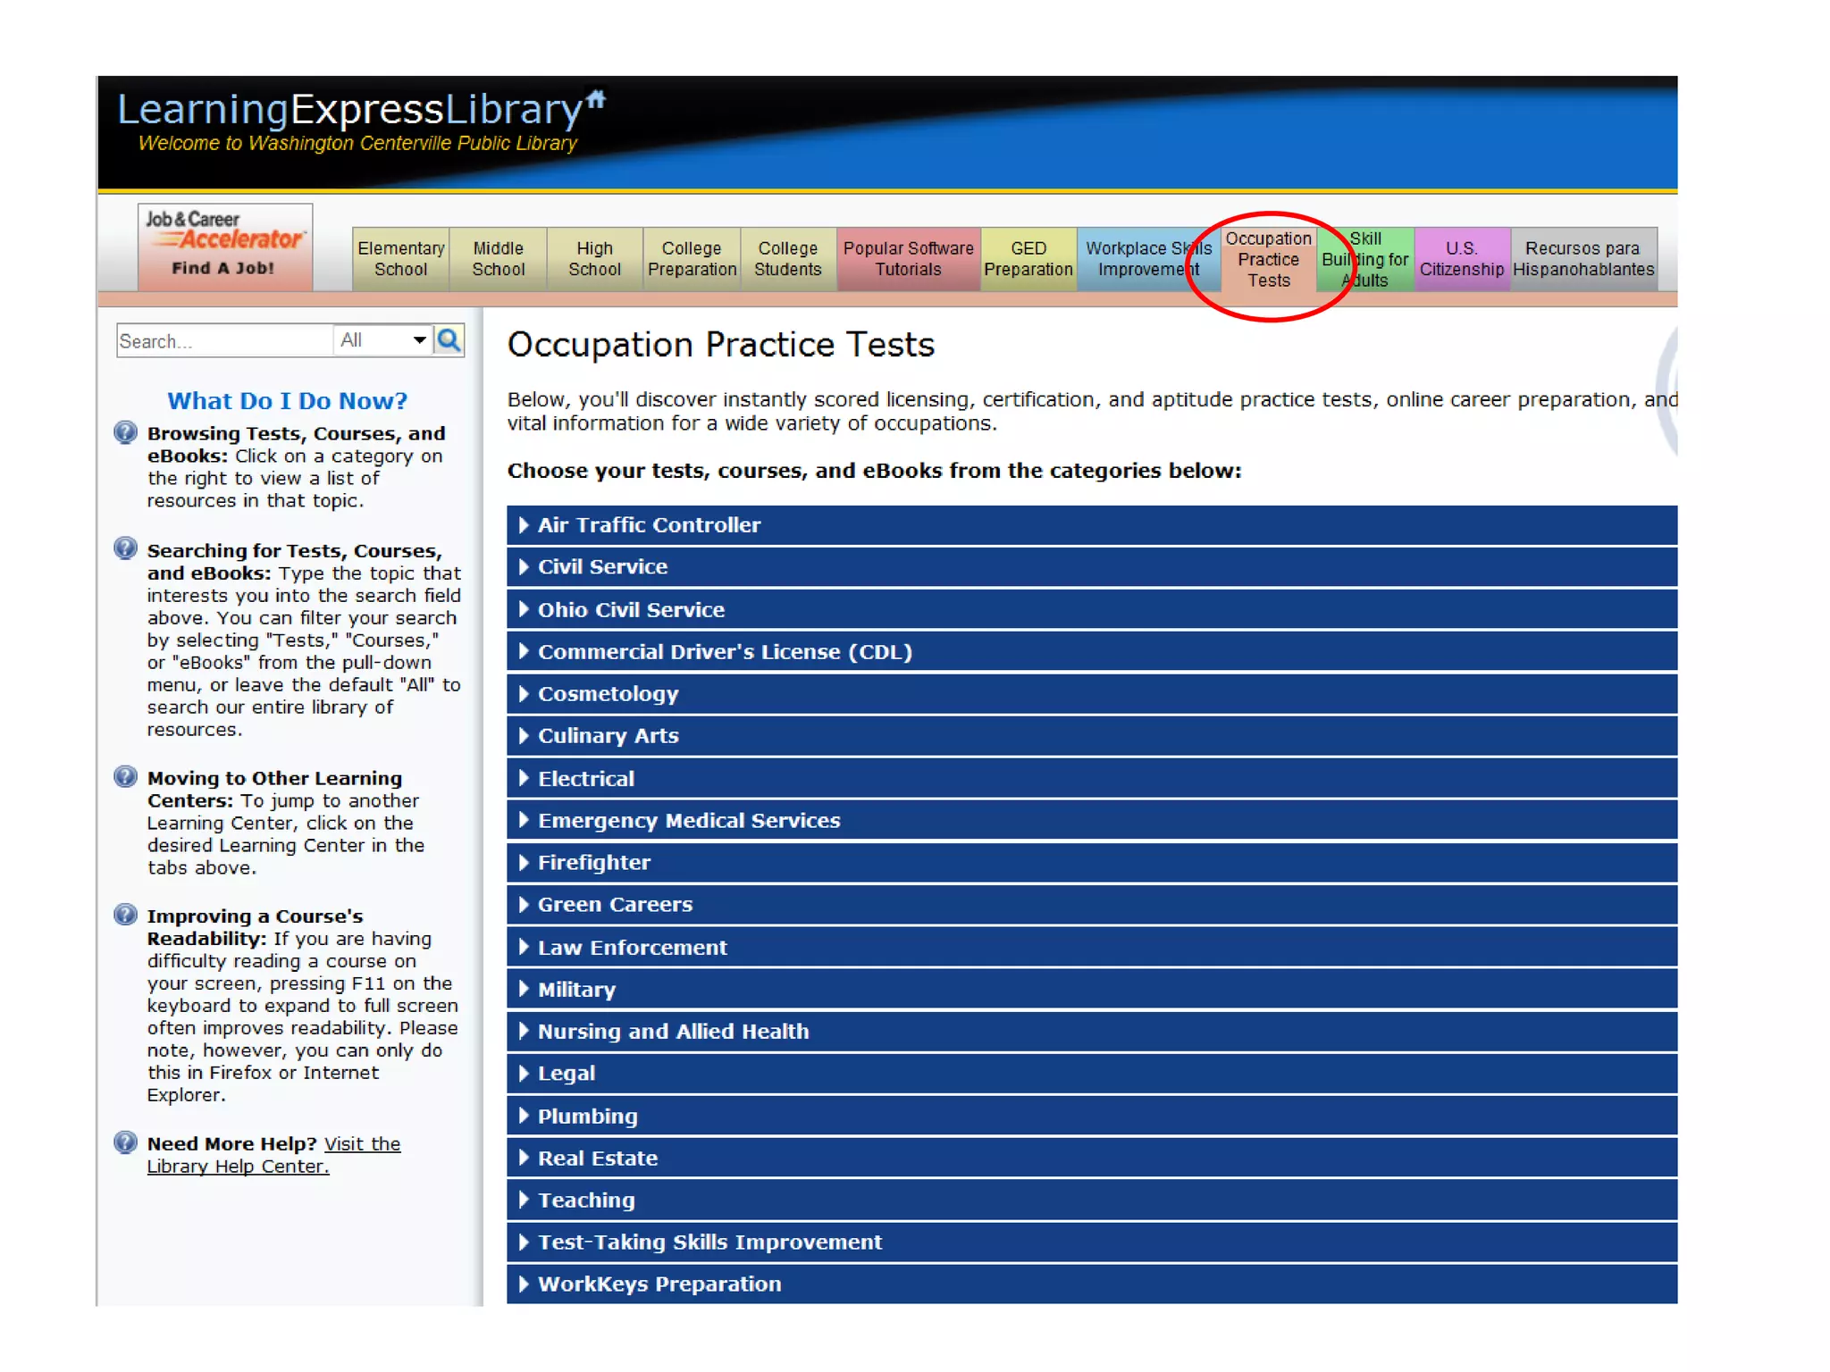Screen dimensions: 1830x1372
Task: Open the All search filter dropdown
Action: click(382, 340)
